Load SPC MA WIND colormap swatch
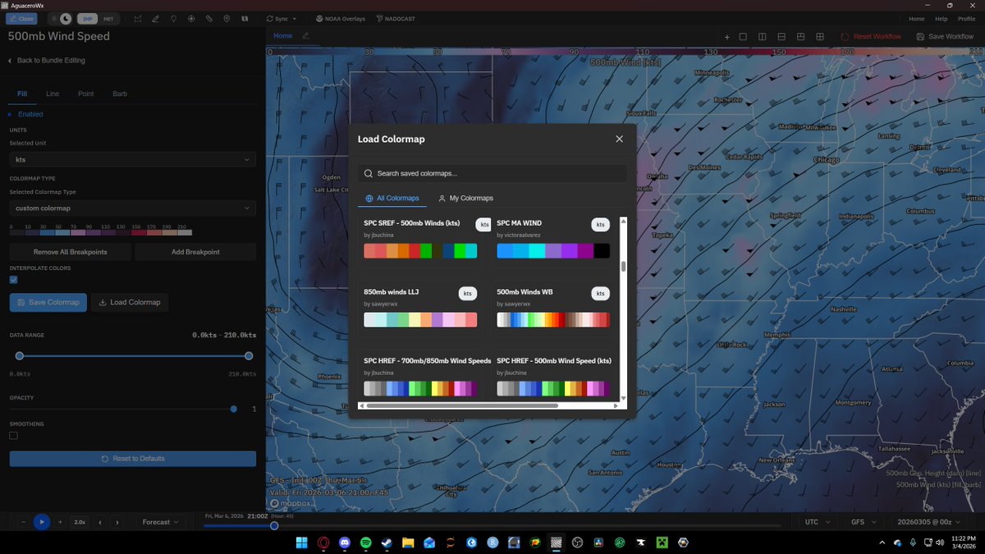985x554 pixels. coord(552,251)
